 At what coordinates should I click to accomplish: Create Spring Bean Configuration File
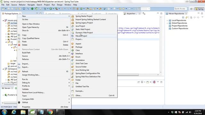point(94,73)
